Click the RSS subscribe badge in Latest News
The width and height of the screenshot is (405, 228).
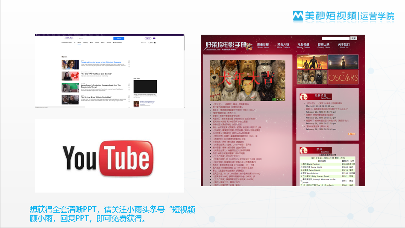pos(352,134)
